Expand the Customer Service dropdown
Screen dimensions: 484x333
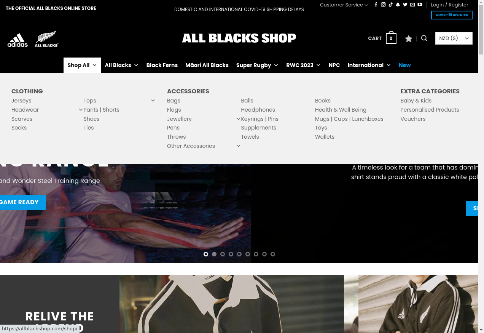[x=344, y=5]
